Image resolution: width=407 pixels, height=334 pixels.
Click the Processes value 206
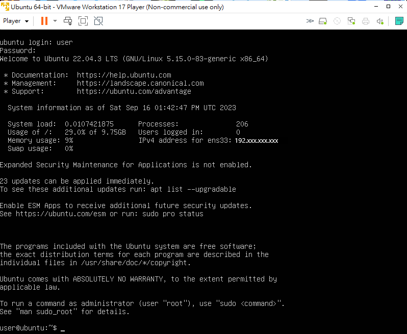click(242, 124)
